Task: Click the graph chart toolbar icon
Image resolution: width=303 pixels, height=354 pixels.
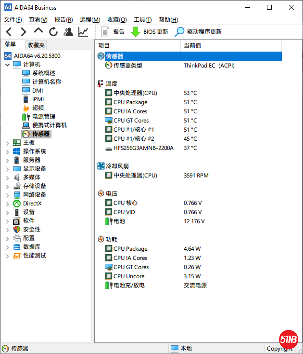Action: tap(83, 32)
